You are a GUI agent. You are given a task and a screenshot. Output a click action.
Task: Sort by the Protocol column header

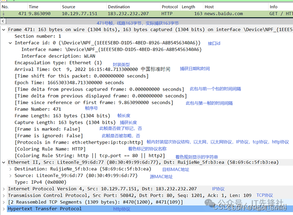(170, 7)
